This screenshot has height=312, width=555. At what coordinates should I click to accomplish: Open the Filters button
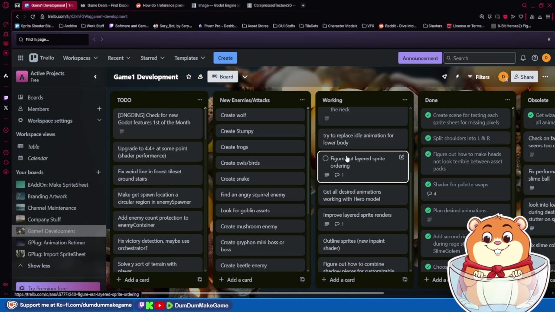pos(478,77)
